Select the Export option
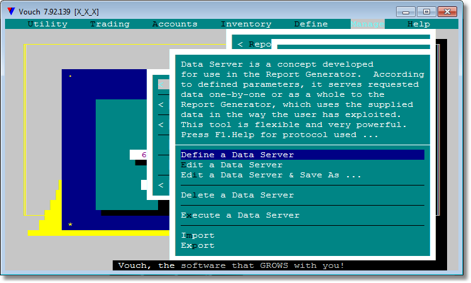 tap(198, 245)
